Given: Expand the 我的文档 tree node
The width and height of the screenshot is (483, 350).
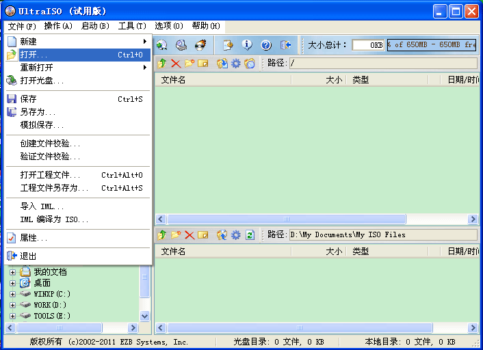Looking at the screenshot, I should point(12,272).
